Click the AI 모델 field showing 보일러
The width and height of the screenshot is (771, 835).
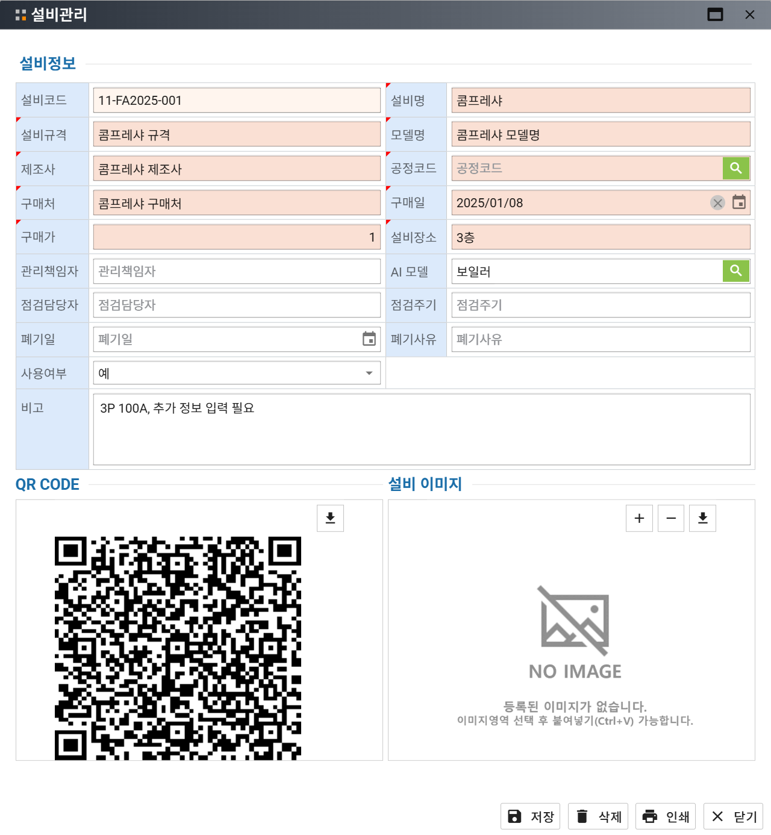coord(587,271)
